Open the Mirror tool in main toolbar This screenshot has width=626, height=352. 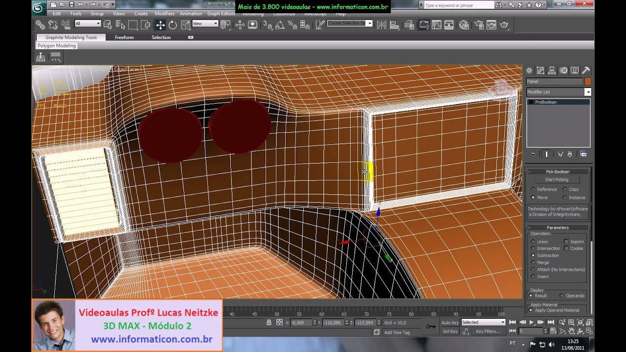[381, 25]
